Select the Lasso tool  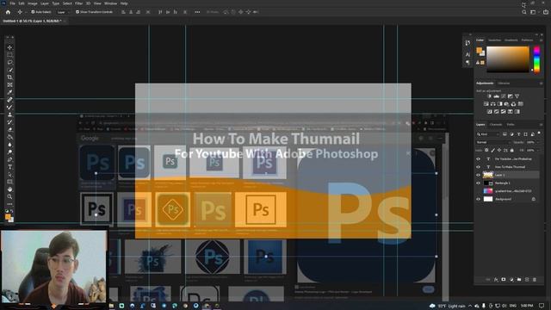(9, 62)
